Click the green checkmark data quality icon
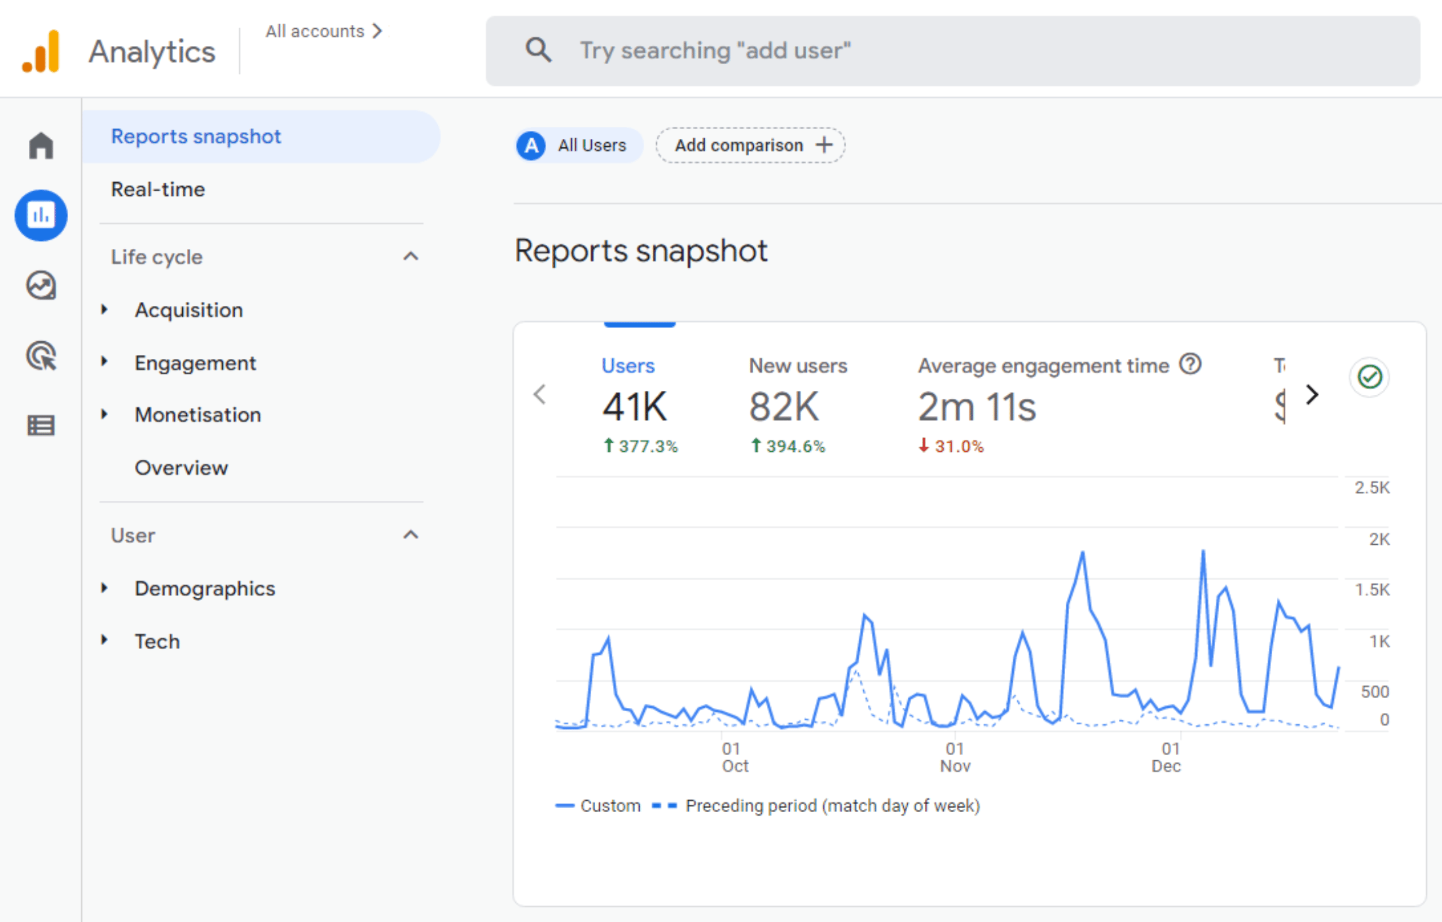The height and width of the screenshot is (922, 1442). click(1369, 377)
